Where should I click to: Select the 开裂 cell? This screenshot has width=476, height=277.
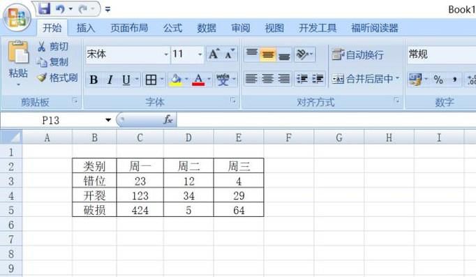94,195
